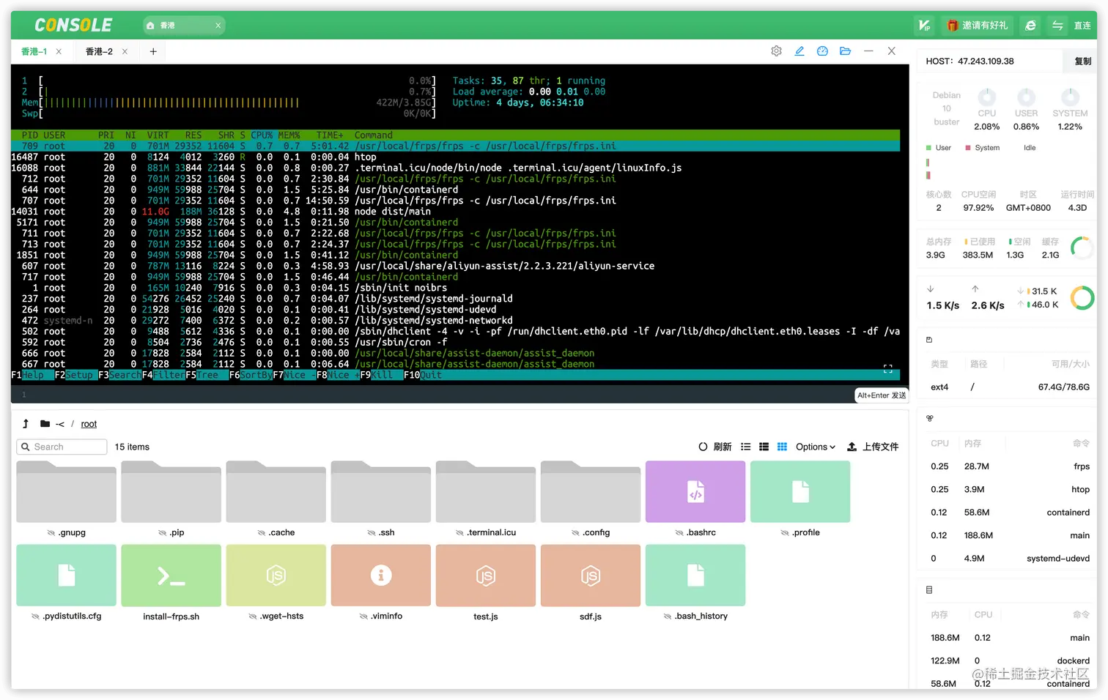Open the Internet Explorer style browser icon
This screenshot has height=700, width=1108.
[1030, 26]
